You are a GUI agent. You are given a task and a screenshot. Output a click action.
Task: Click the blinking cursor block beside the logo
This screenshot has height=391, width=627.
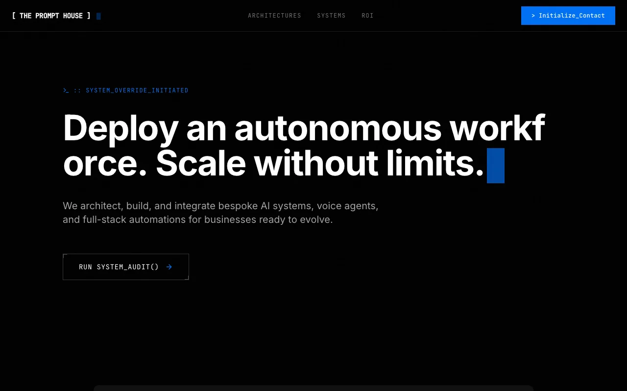tap(98, 16)
